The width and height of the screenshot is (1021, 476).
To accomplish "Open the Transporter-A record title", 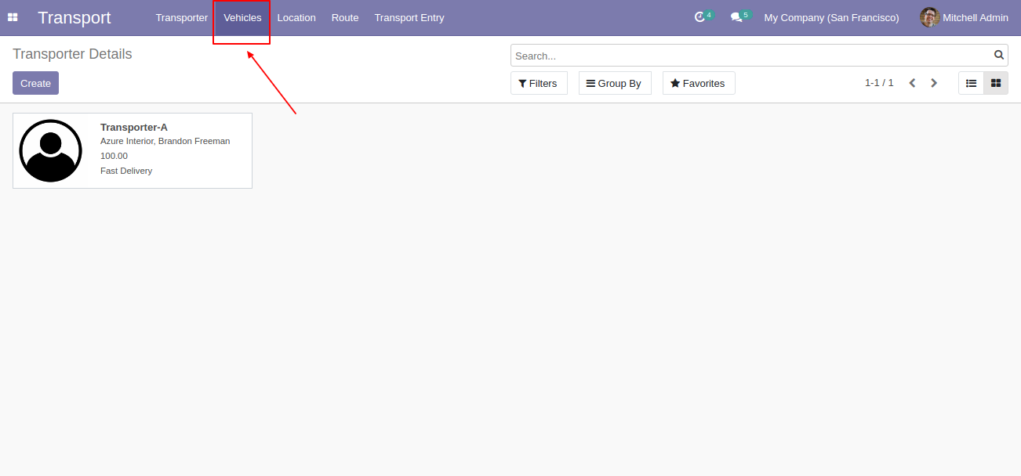I will pyautogui.click(x=134, y=127).
